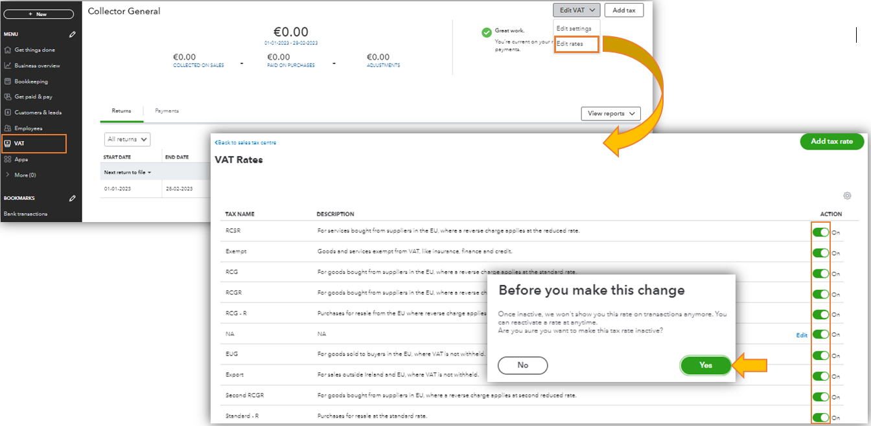Open the All returns filter dropdown
This screenshot has width=871, height=426.
(127, 139)
